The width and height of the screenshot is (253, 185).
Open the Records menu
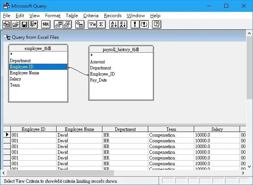coord(113,16)
